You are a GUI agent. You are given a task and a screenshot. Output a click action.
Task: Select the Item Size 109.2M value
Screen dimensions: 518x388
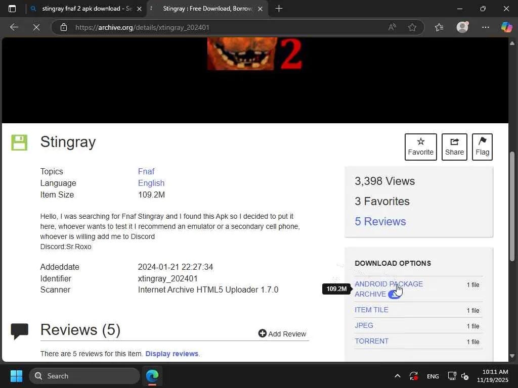[151, 195]
